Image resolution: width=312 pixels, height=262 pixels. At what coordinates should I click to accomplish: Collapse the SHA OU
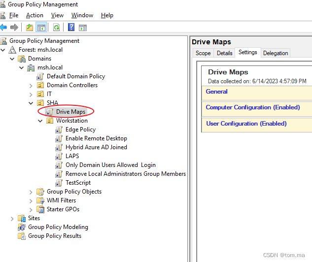31,103
